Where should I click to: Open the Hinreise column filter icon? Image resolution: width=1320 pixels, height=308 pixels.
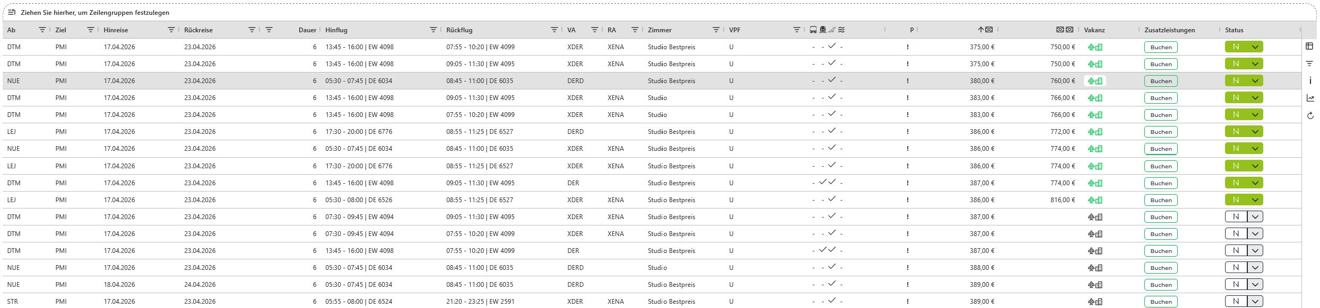(x=171, y=30)
